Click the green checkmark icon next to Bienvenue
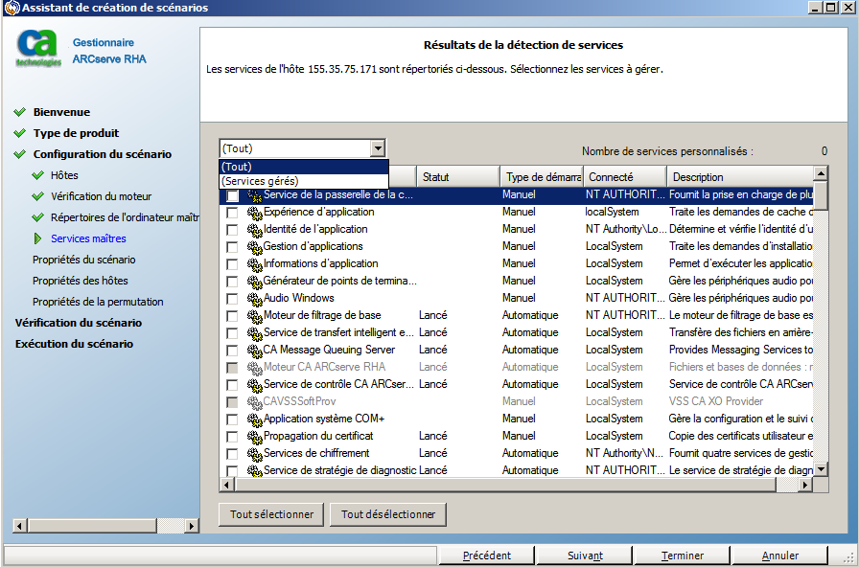This screenshot has width=859, height=567. click(x=20, y=112)
